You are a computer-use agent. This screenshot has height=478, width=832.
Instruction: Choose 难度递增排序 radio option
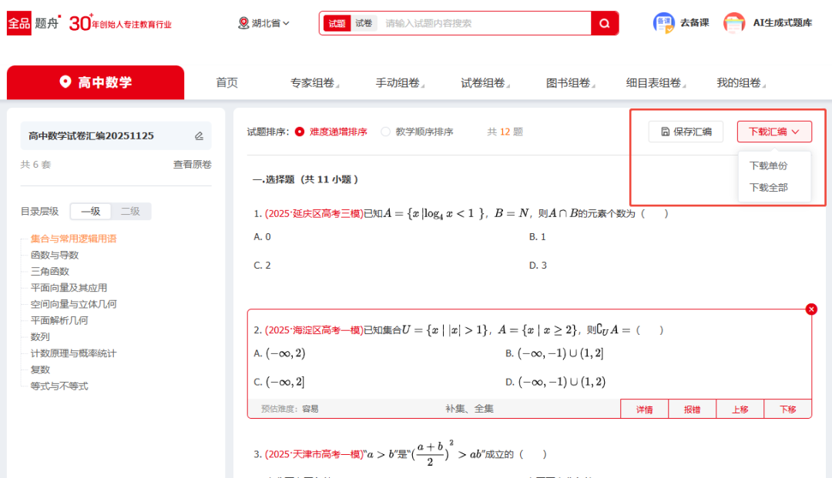pyautogui.click(x=300, y=132)
